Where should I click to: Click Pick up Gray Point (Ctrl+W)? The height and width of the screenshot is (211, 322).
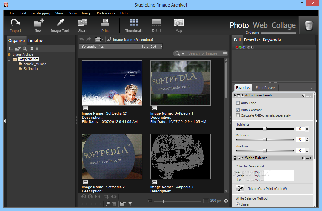point(267,189)
